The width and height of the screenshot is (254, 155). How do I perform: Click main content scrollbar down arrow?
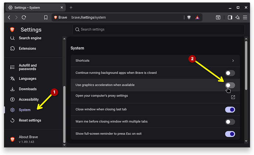point(246,141)
